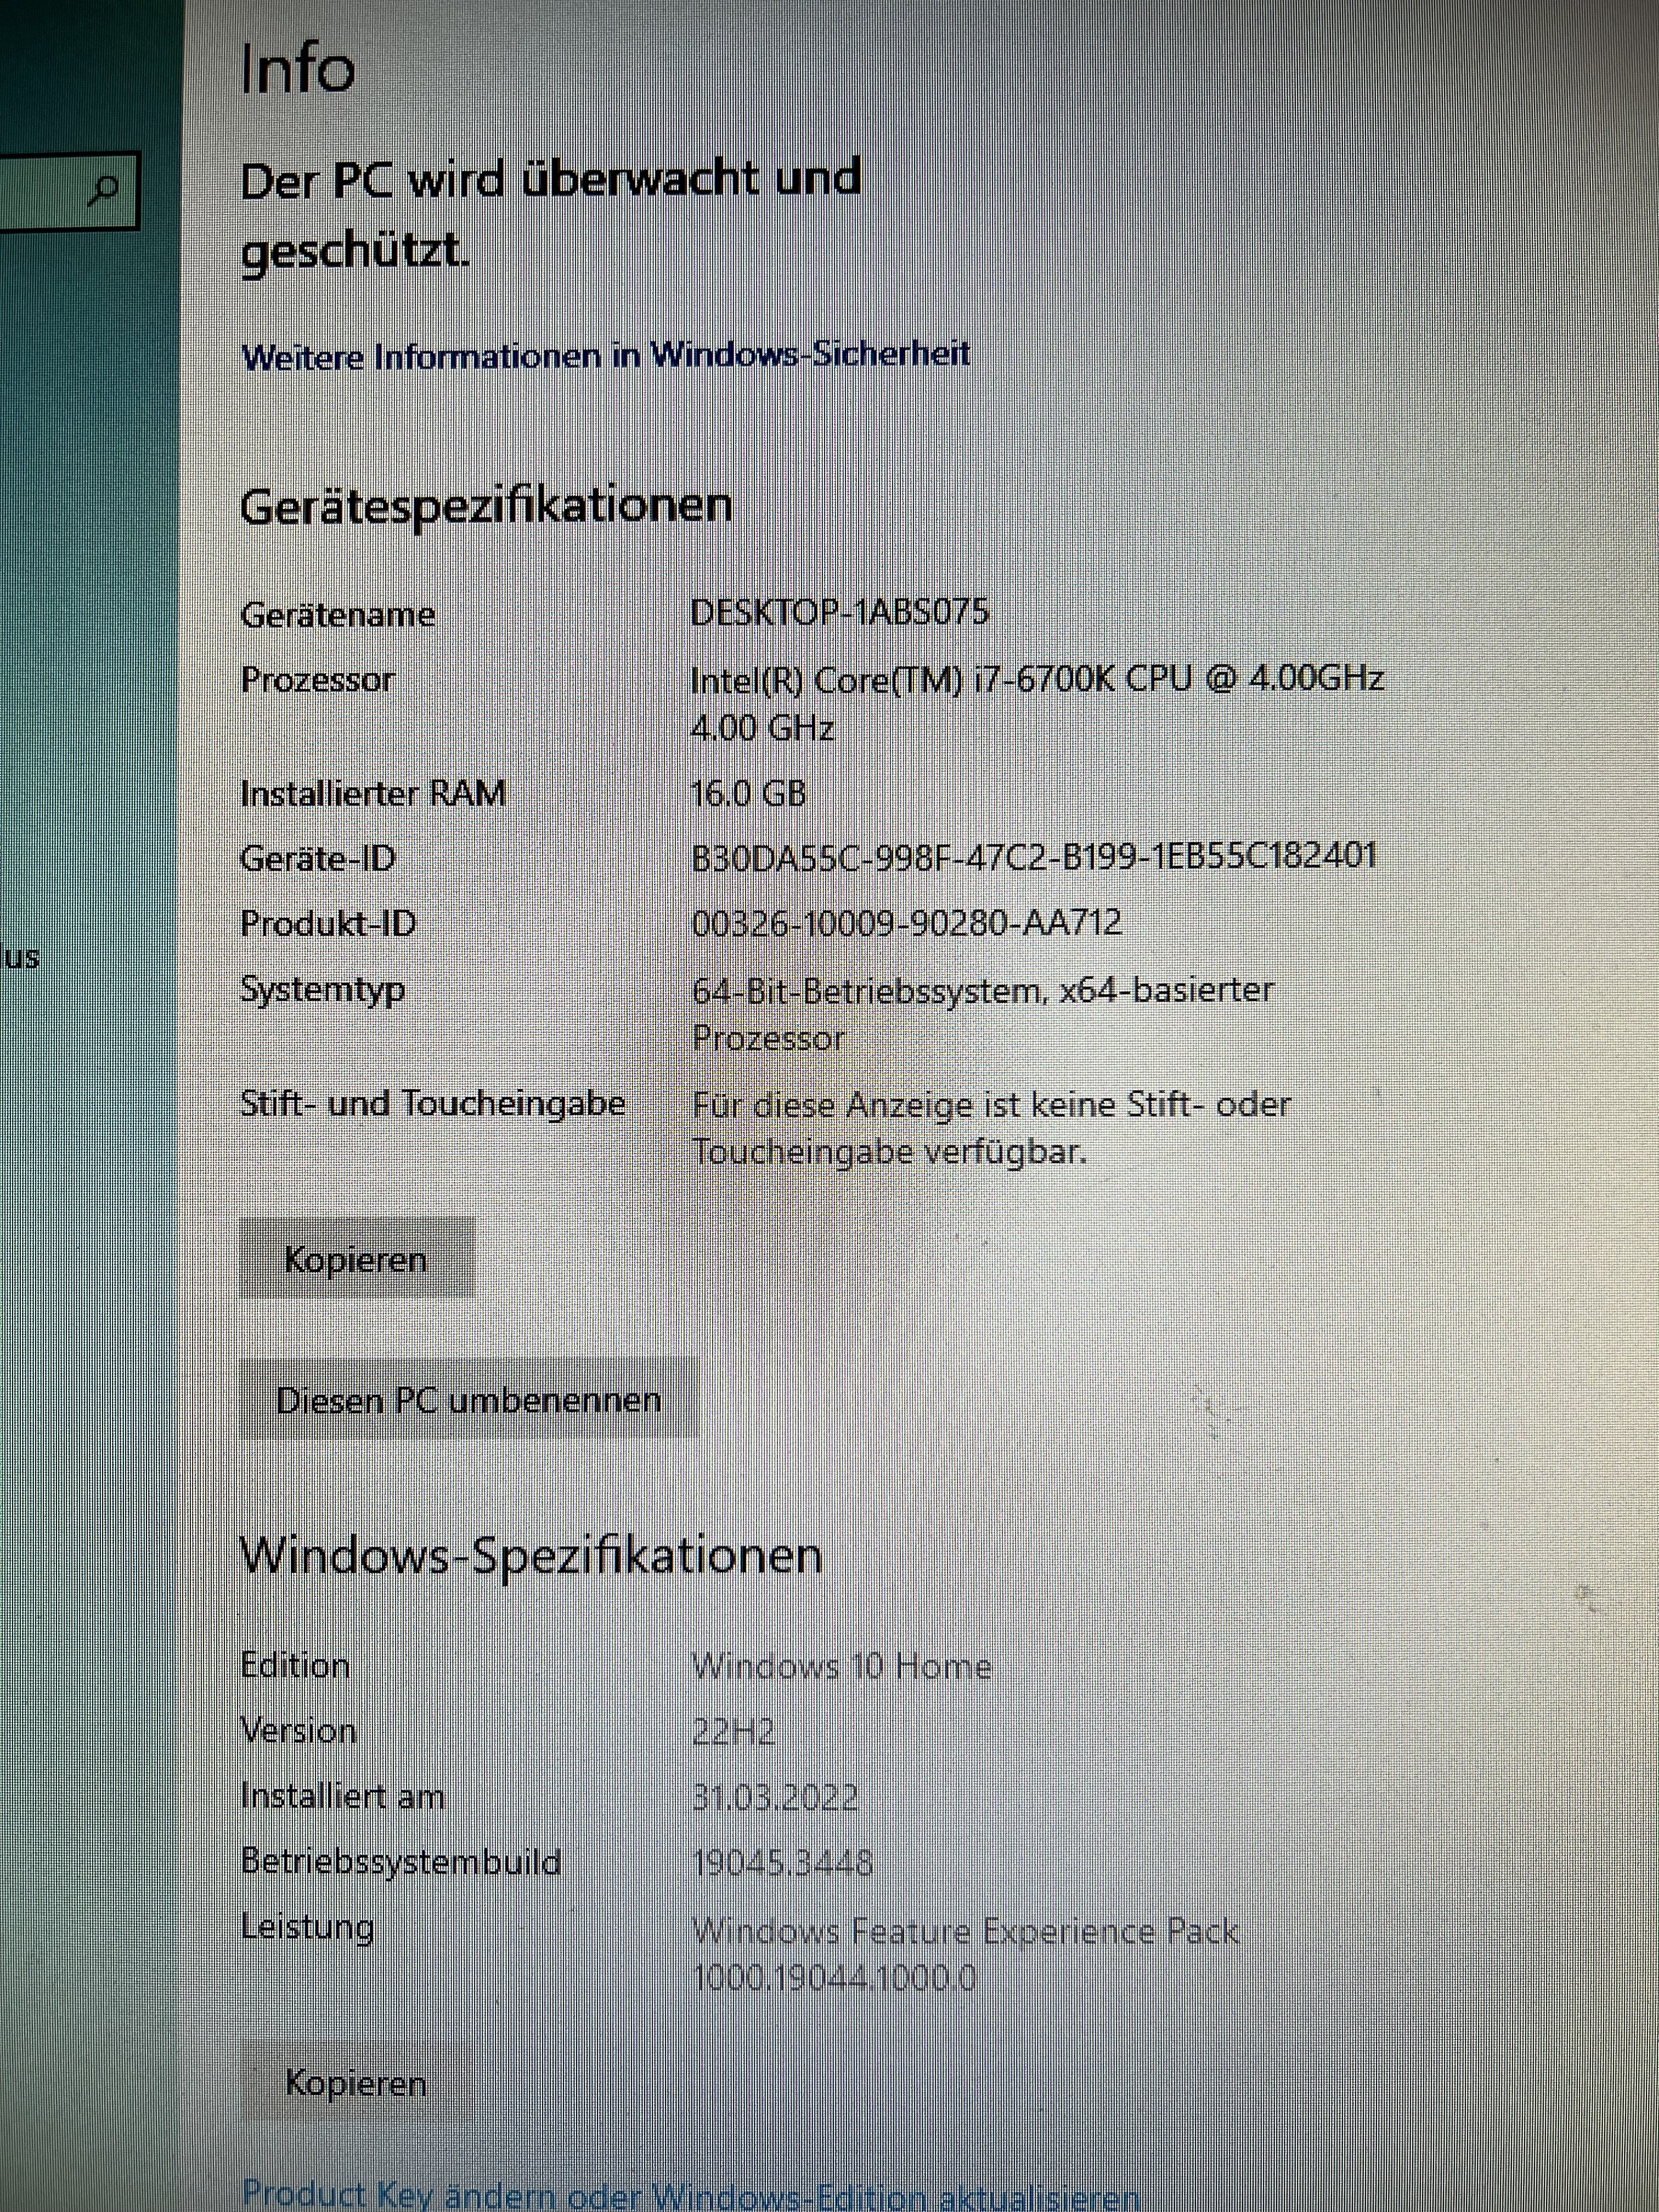The width and height of the screenshot is (1659, 2212).
Task: Click the search magnifier icon
Action: click(x=103, y=189)
